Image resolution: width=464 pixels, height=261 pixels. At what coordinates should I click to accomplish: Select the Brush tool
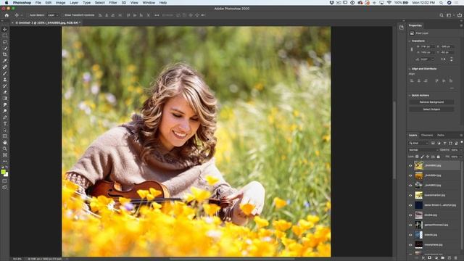click(5, 73)
